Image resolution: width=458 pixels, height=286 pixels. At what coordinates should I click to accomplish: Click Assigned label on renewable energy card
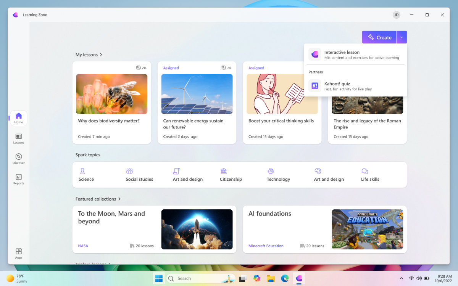click(171, 68)
